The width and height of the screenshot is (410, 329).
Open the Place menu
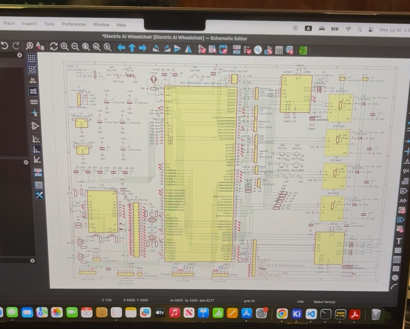tap(9, 23)
